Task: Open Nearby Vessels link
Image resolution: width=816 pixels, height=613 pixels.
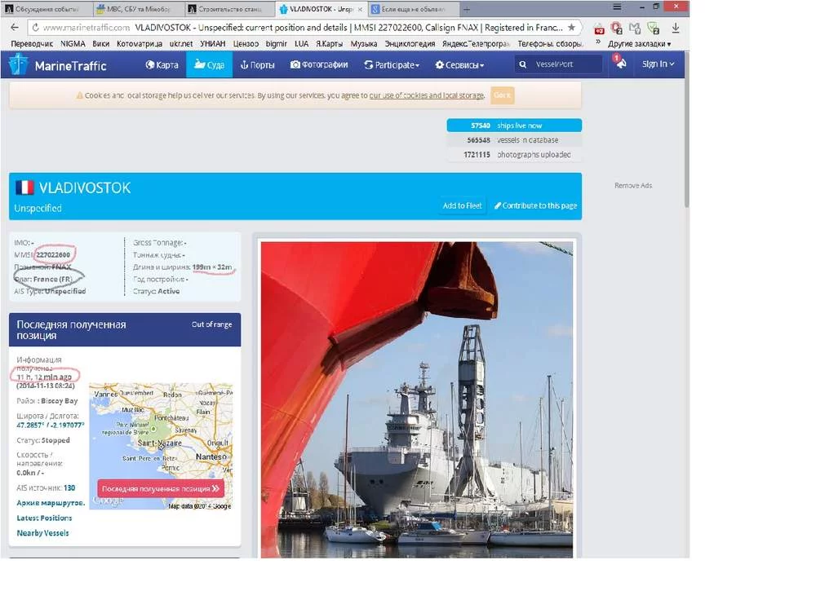Action: pyautogui.click(x=42, y=533)
